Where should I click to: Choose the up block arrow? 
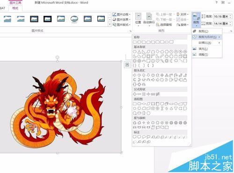click(144, 75)
